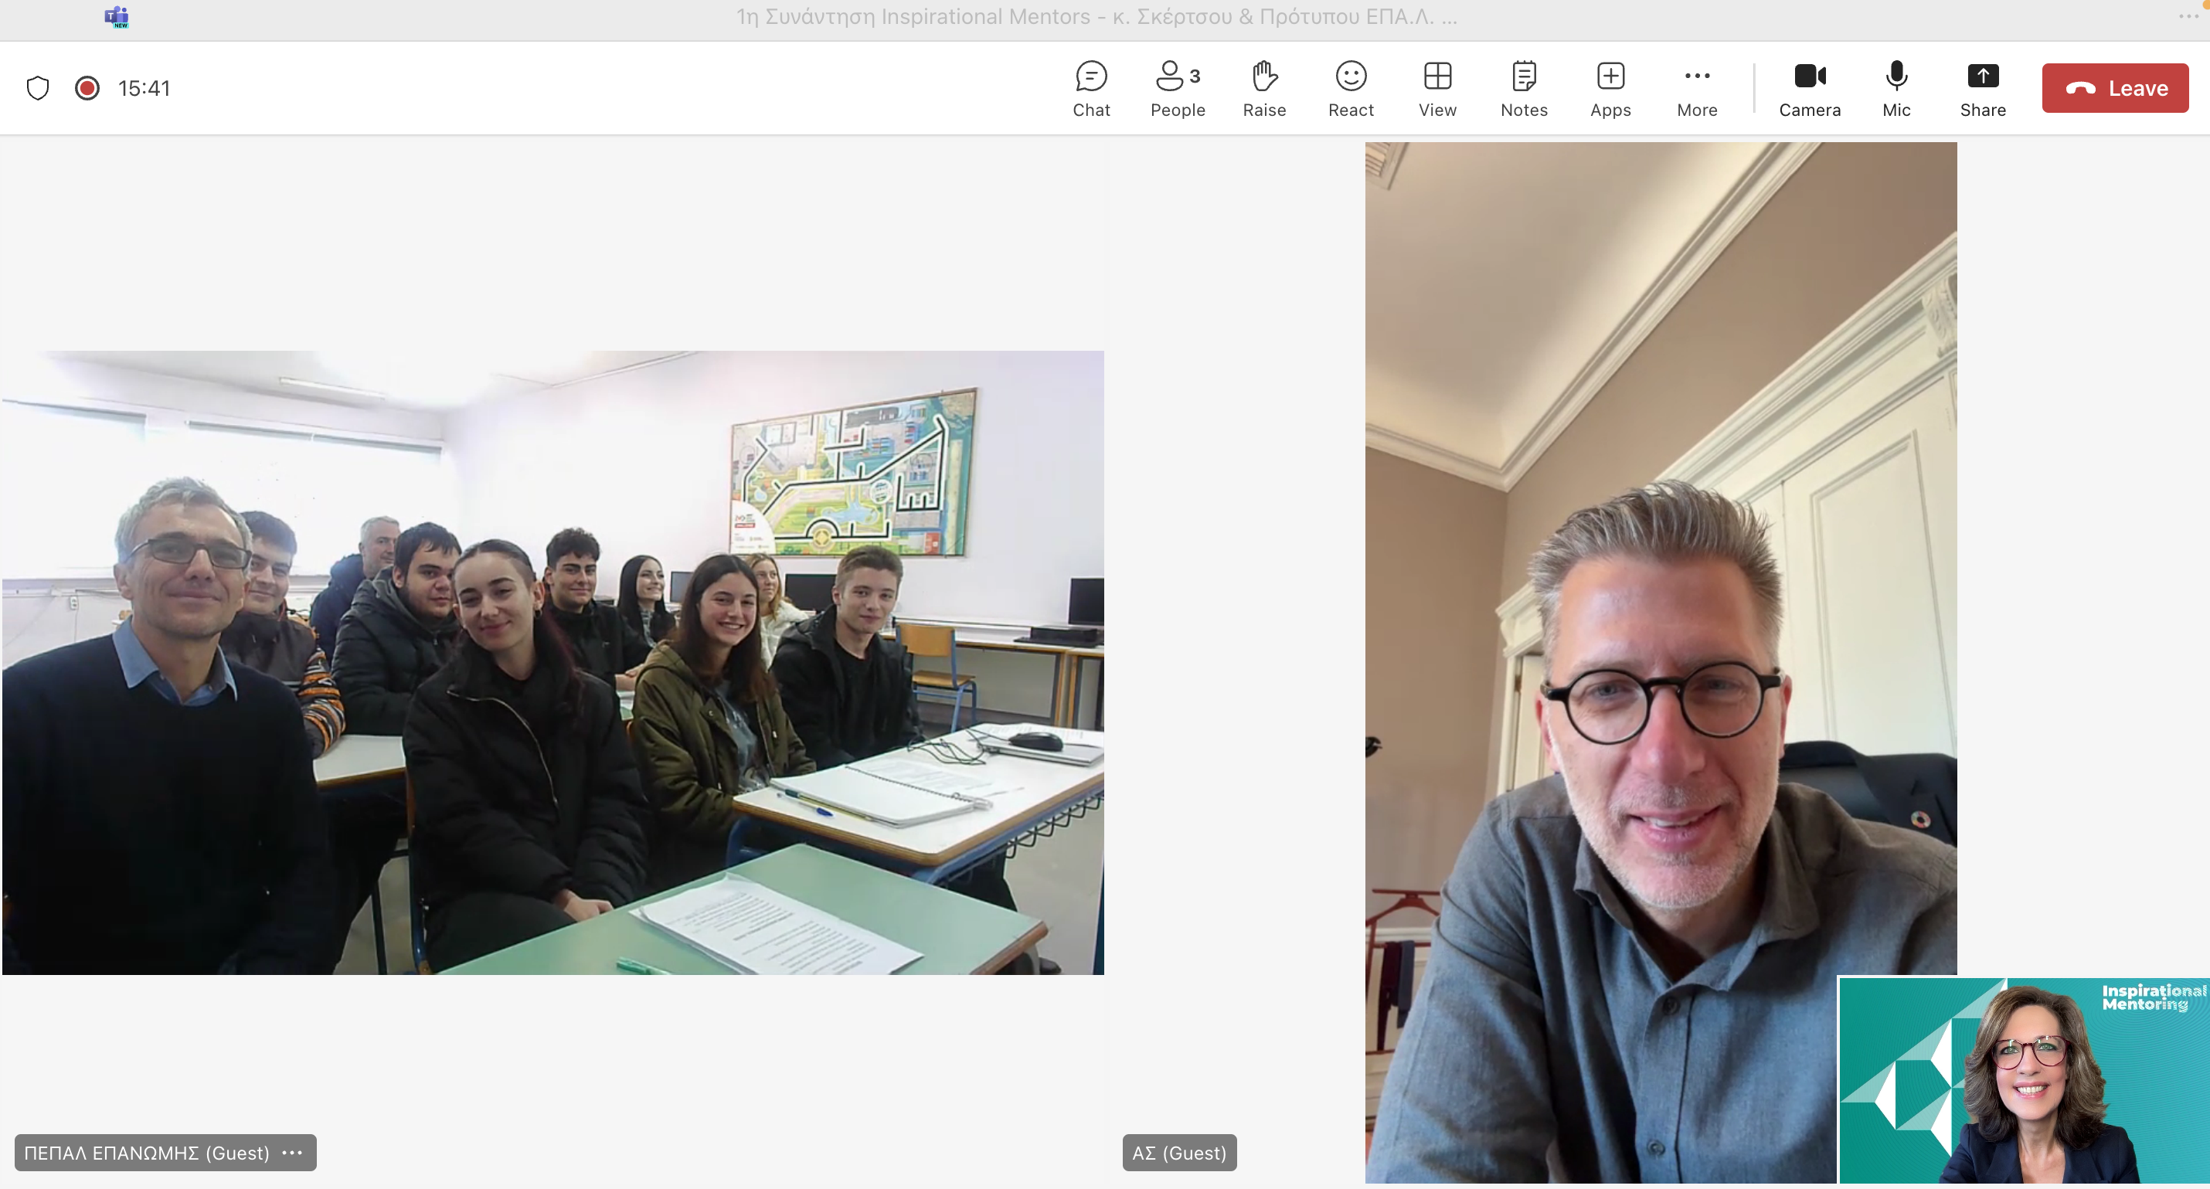This screenshot has width=2210, height=1189.
Task: Click the window title bar ellipsis menu
Action: (x=2188, y=16)
